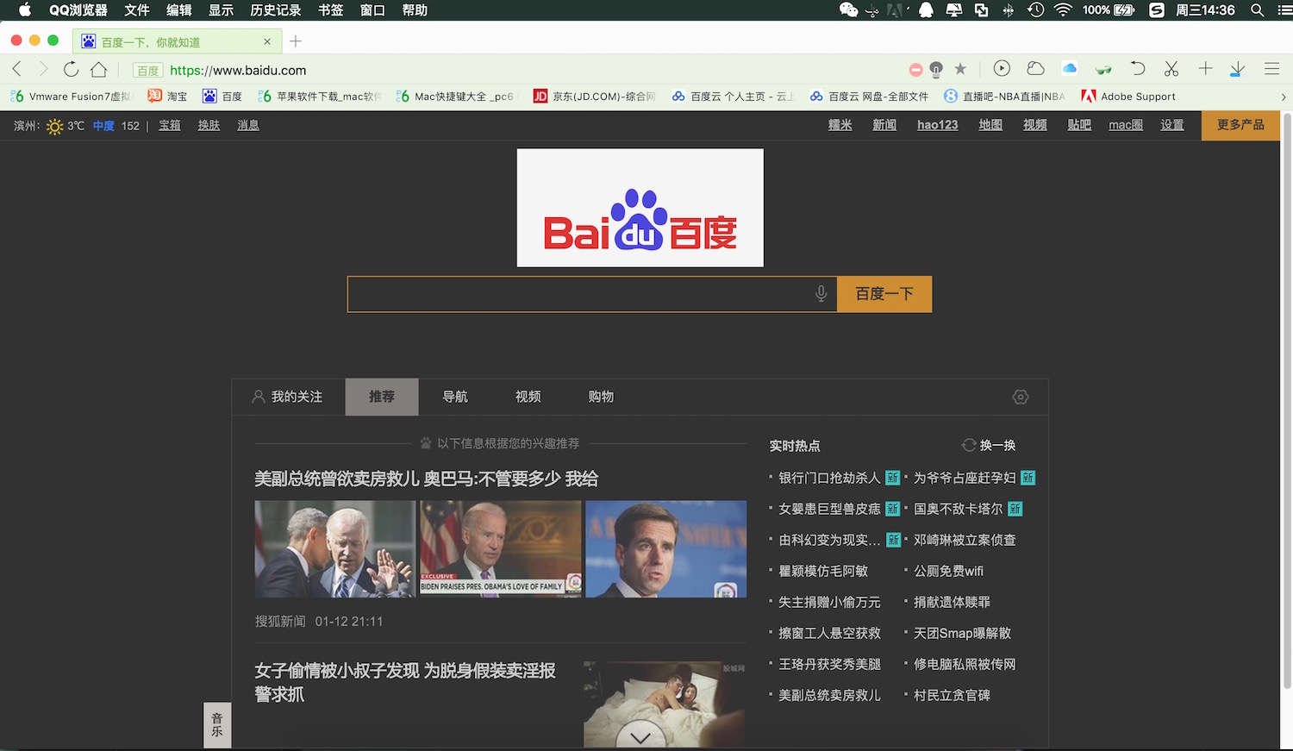This screenshot has height=751, width=1293.
Task: Click the circular down-chevron to load more news
Action: click(x=640, y=737)
